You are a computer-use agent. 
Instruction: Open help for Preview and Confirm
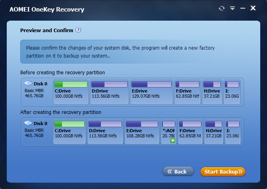point(78,30)
